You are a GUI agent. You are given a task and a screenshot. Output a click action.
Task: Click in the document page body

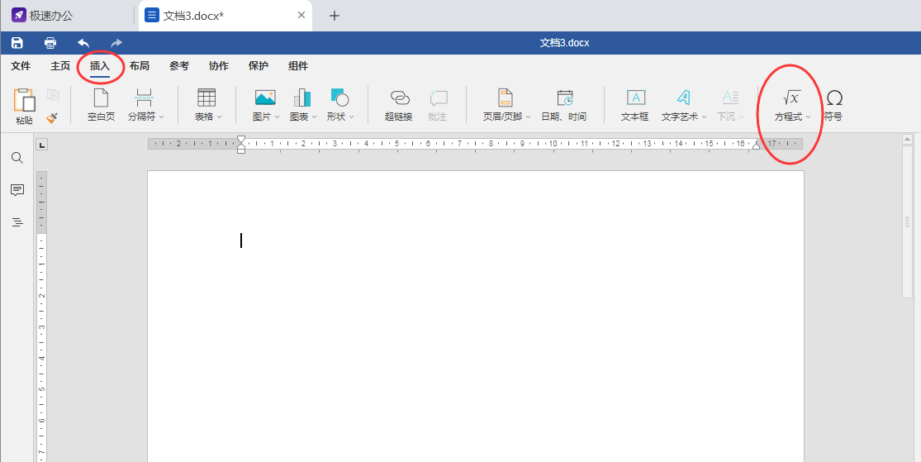(x=475, y=317)
